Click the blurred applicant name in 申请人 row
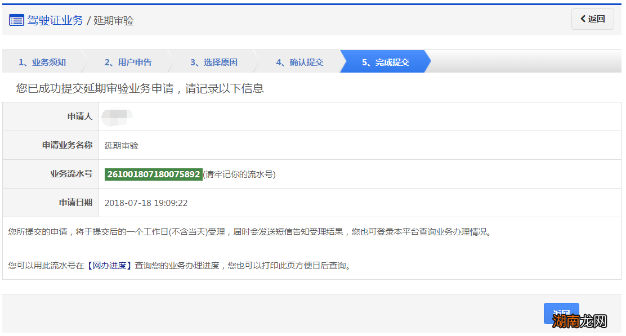The width and height of the screenshot is (626, 336). click(118, 117)
